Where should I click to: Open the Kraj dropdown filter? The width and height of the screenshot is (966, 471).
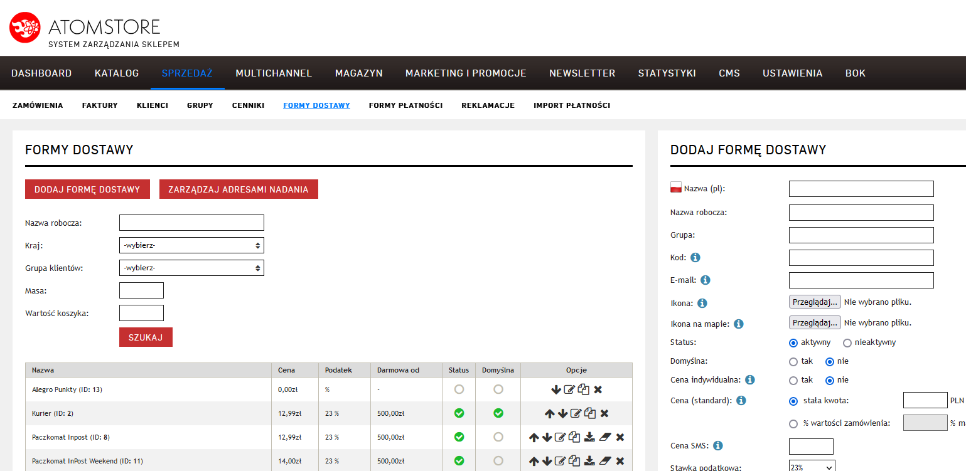191,245
